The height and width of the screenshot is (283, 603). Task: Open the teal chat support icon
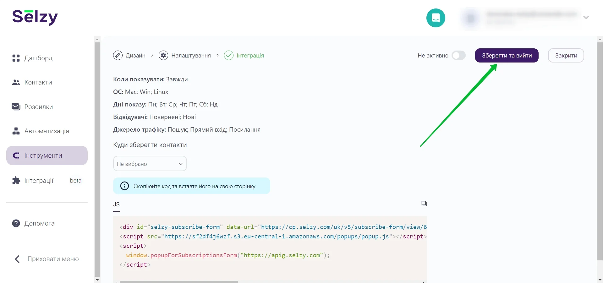pos(436,18)
